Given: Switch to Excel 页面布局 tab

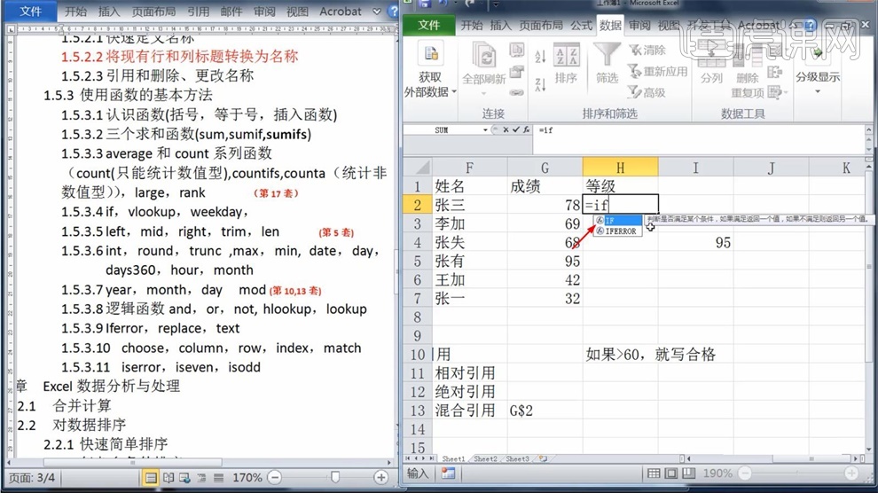Looking at the screenshot, I should [x=541, y=25].
